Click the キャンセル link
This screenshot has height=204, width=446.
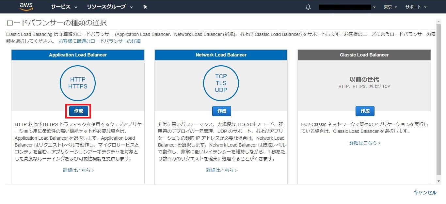(x=425, y=192)
